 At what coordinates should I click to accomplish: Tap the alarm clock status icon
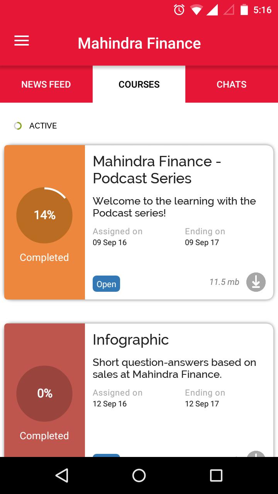tap(179, 10)
